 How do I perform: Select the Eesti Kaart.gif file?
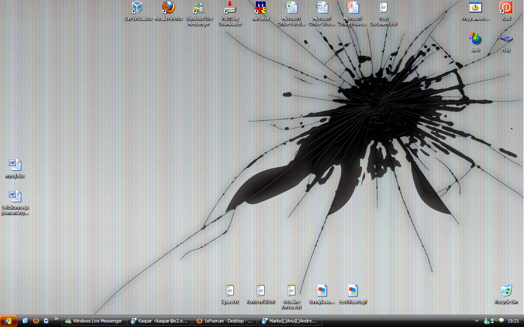click(x=352, y=291)
